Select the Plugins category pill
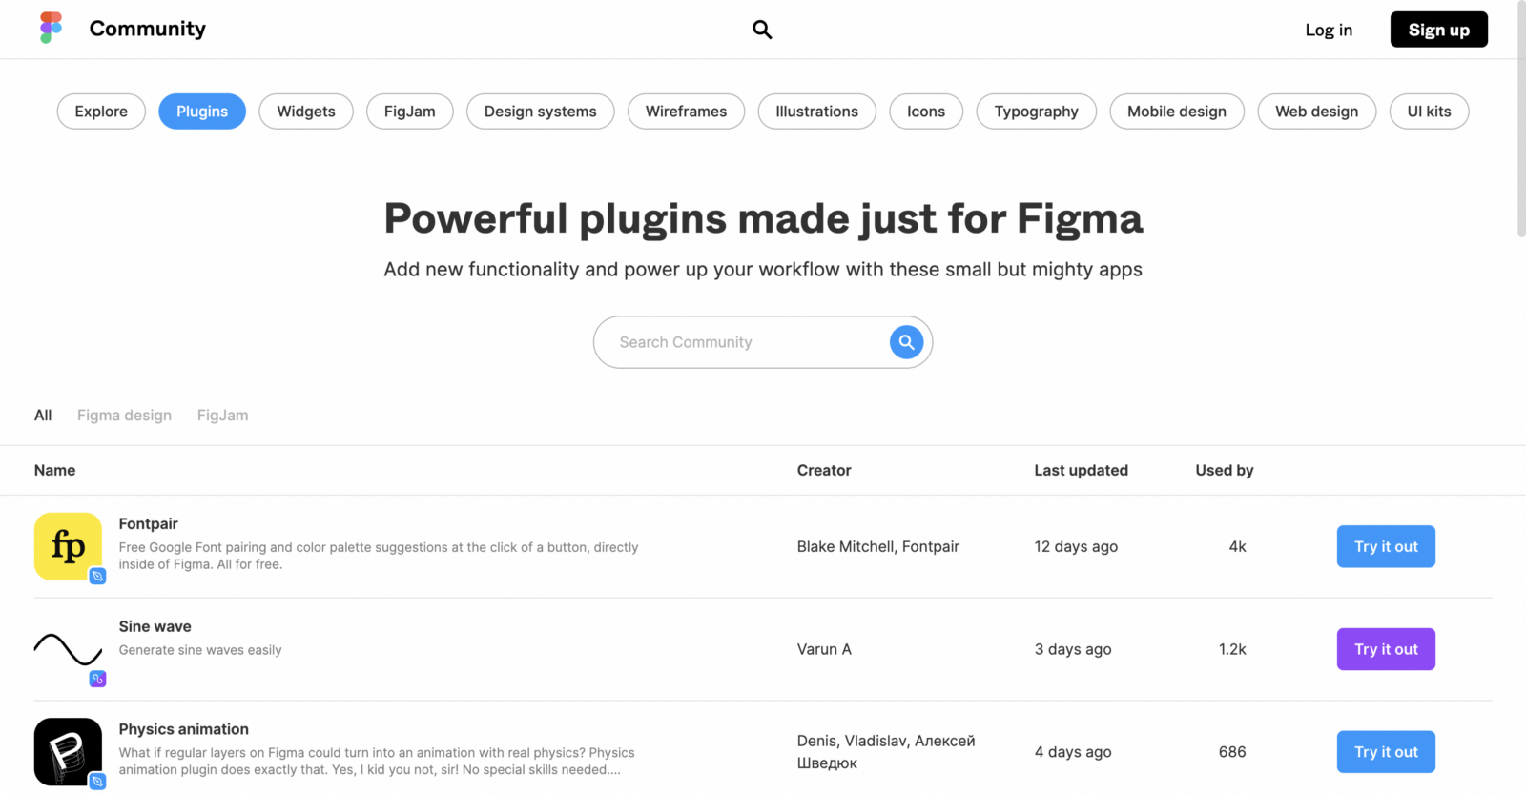Viewport: 1526px width, 794px height. [202, 112]
